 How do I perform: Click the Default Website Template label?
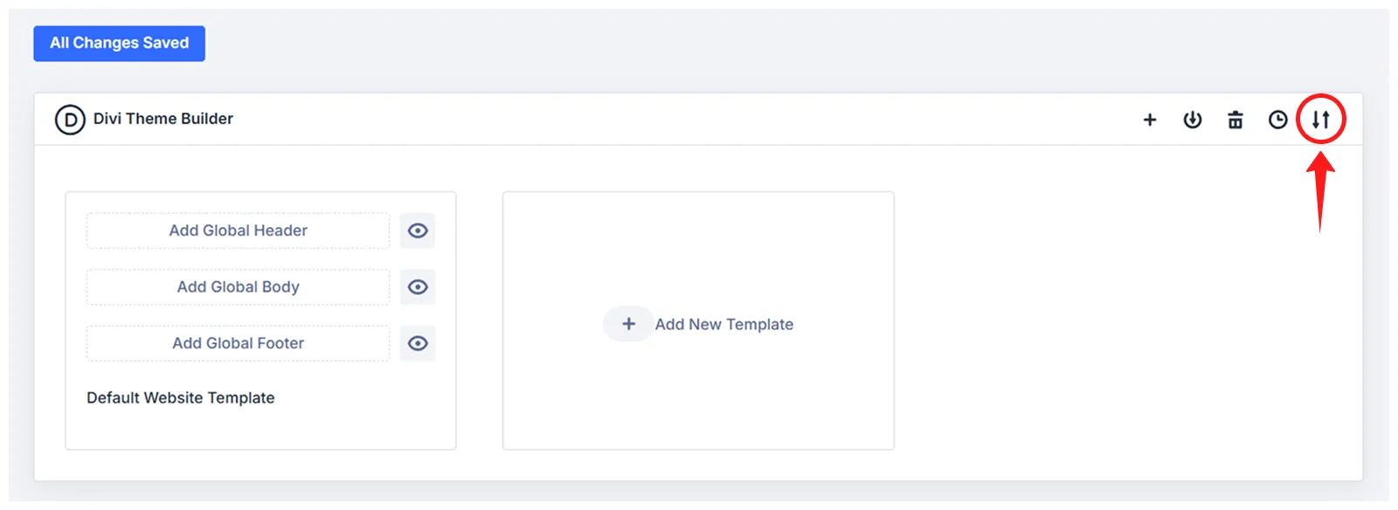coord(181,397)
